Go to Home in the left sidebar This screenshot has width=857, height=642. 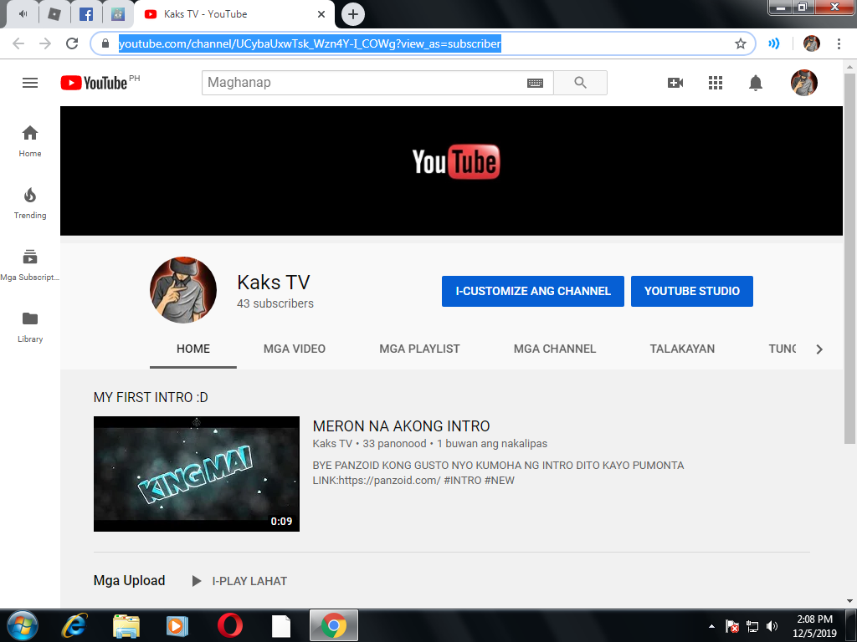(x=30, y=141)
